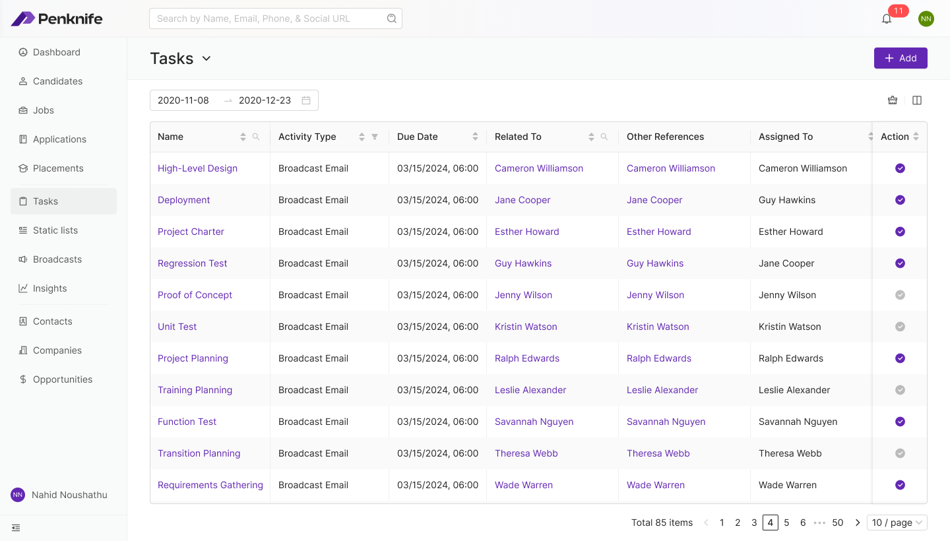Expand the Tasks title dropdown chevron
This screenshot has width=950, height=541.
coord(206,59)
